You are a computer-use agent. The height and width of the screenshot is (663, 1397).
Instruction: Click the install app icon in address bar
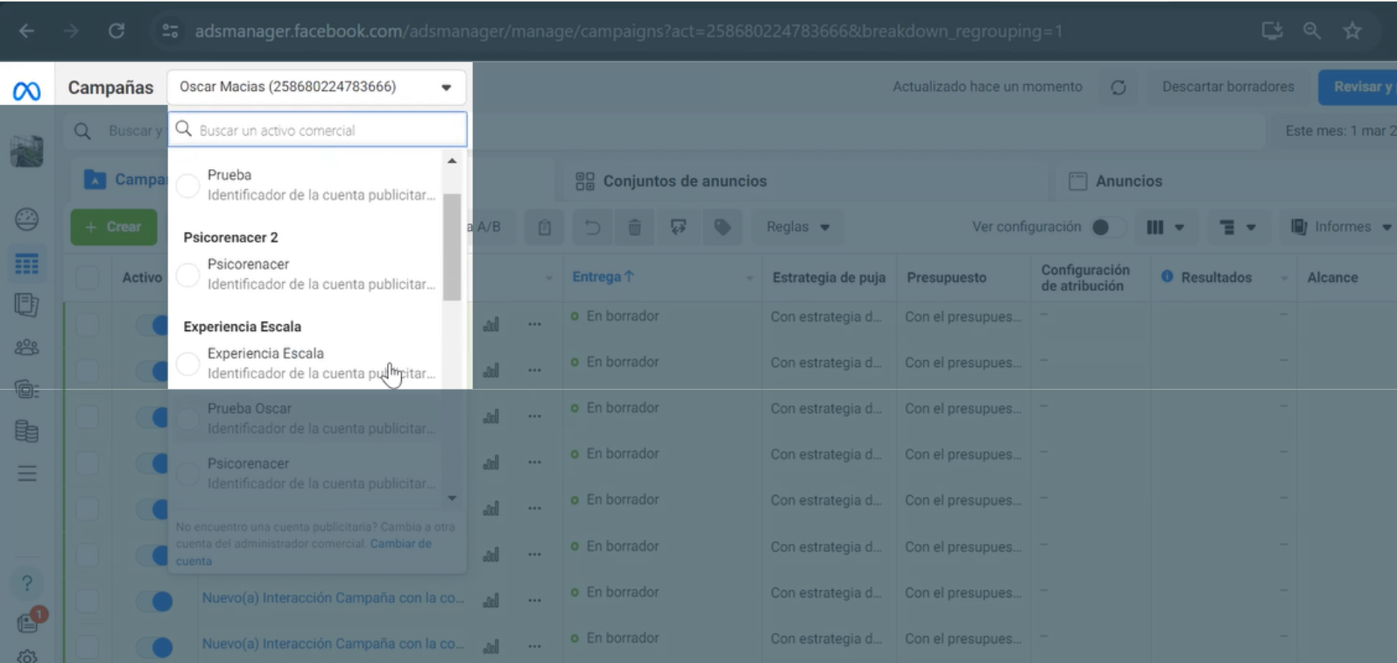[1272, 32]
